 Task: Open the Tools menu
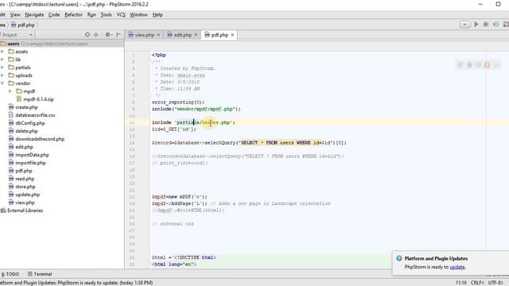pos(106,15)
